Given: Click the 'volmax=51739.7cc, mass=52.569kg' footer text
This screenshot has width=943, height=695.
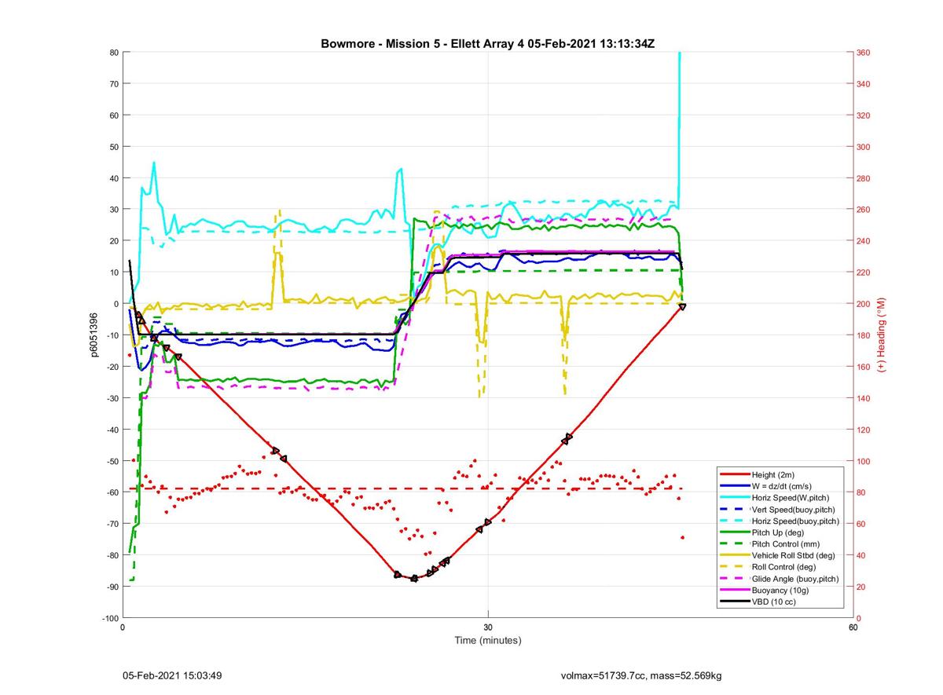Looking at the screenshot, I should point(641,675).
